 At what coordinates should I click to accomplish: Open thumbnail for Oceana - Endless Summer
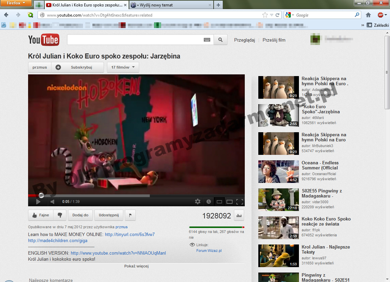279,172
